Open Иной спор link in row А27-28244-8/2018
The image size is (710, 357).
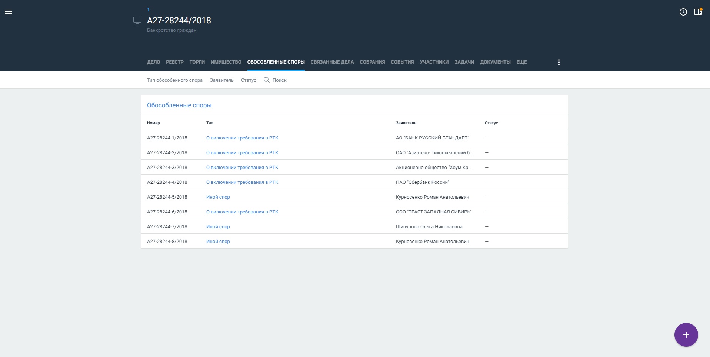coord(218,241)
